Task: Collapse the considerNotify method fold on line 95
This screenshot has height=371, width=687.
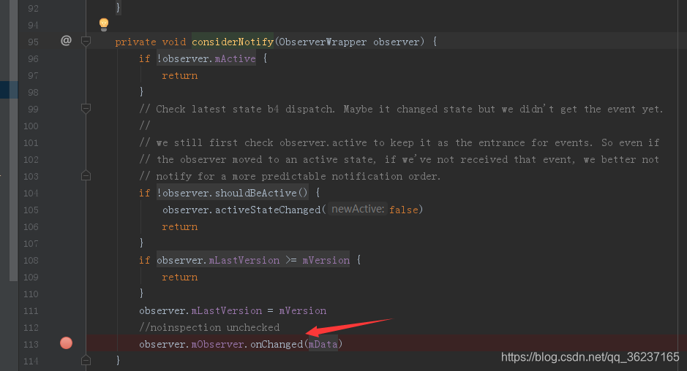Action: click(86, 42)
